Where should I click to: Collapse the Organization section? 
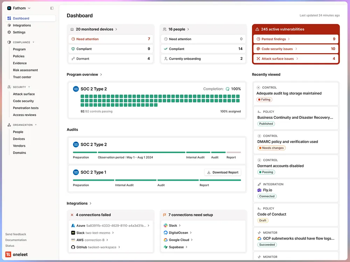click(x=35, y=125)
